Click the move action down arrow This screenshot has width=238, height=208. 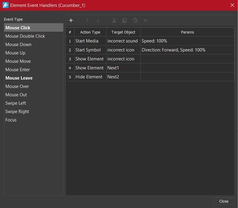click(97, 21)
